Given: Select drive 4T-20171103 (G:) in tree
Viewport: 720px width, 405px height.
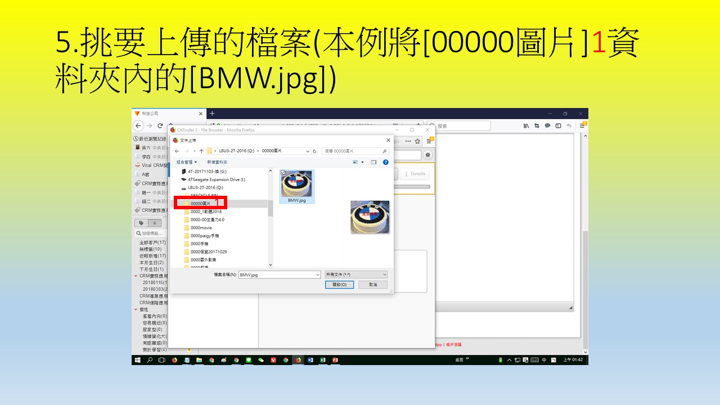Looking at the screenshot, I should (204, 171).
